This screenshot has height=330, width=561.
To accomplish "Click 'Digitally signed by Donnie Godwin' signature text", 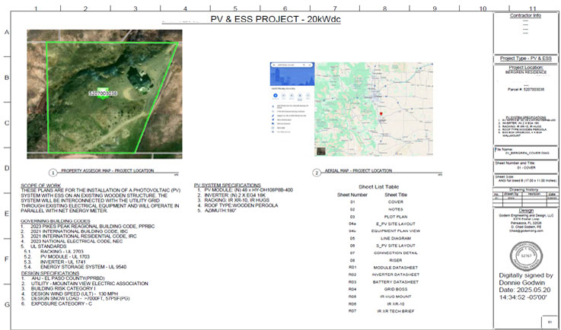I will pos(526,279).
